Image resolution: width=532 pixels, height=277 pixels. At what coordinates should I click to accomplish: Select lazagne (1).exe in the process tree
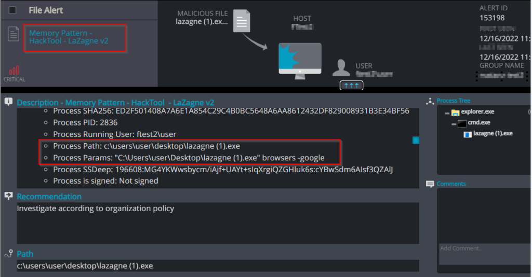pos(493,133)
